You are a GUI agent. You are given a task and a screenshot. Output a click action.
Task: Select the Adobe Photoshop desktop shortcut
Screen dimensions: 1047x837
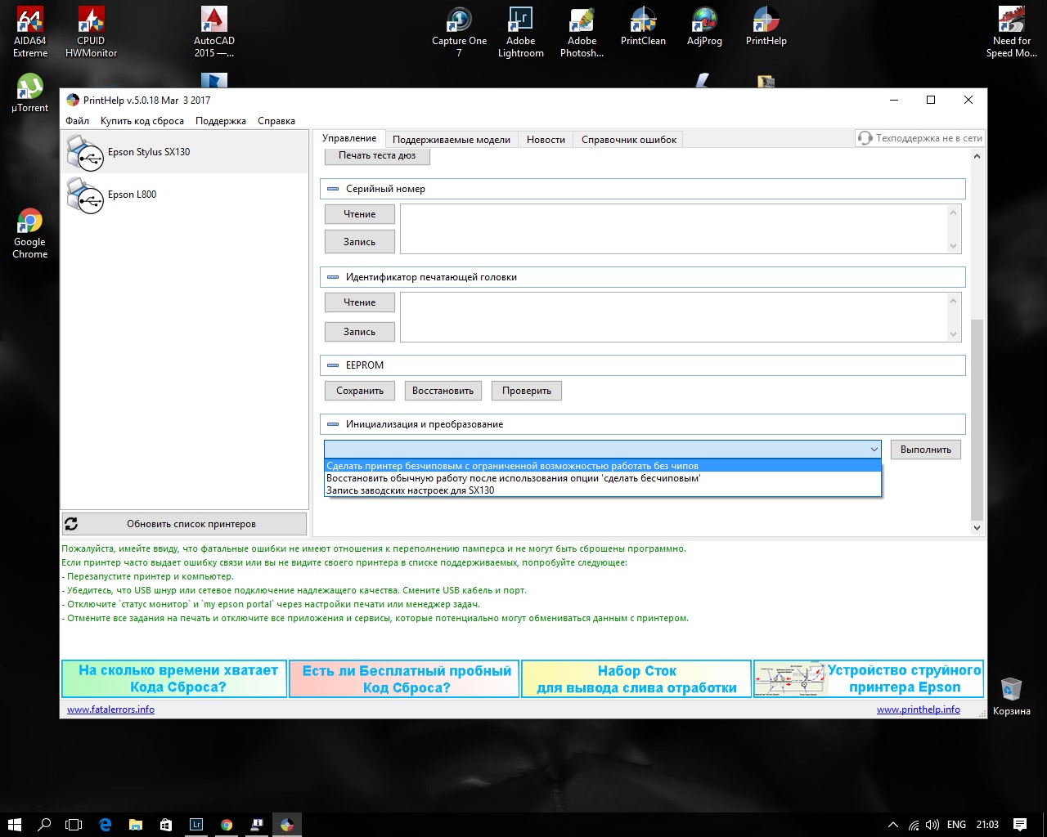tap(582, 33)
